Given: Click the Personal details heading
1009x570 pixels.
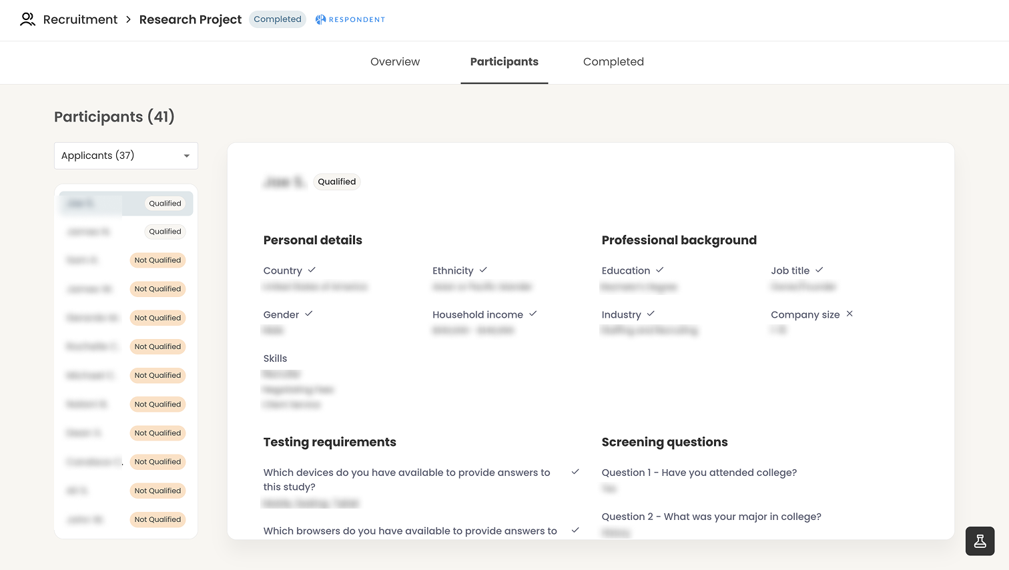Looking at the screenshot, I should 313,240.
